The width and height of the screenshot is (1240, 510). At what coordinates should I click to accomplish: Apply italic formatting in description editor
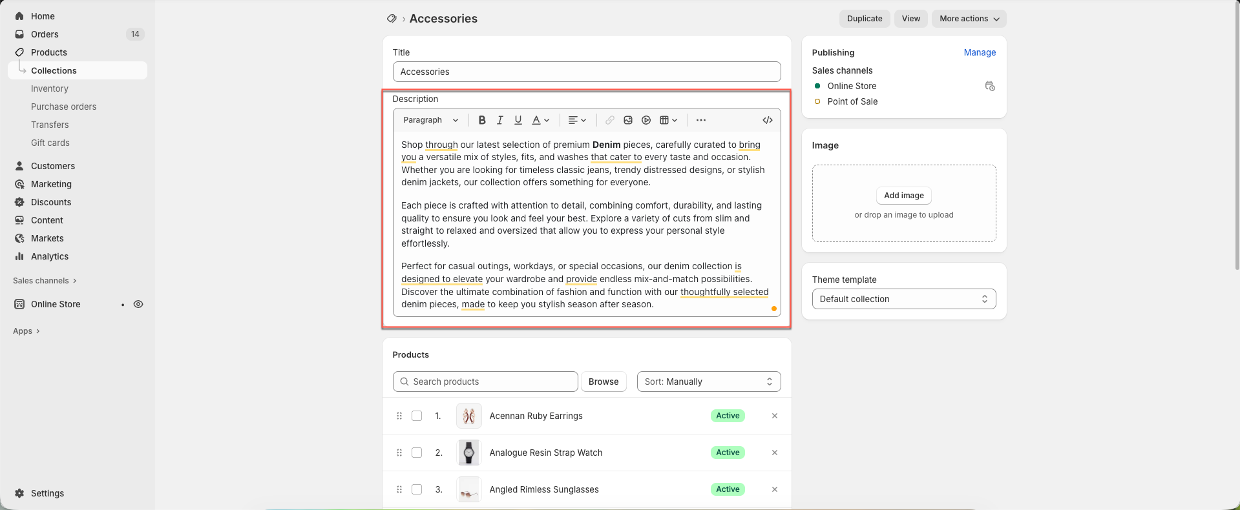tap(499, 120)
